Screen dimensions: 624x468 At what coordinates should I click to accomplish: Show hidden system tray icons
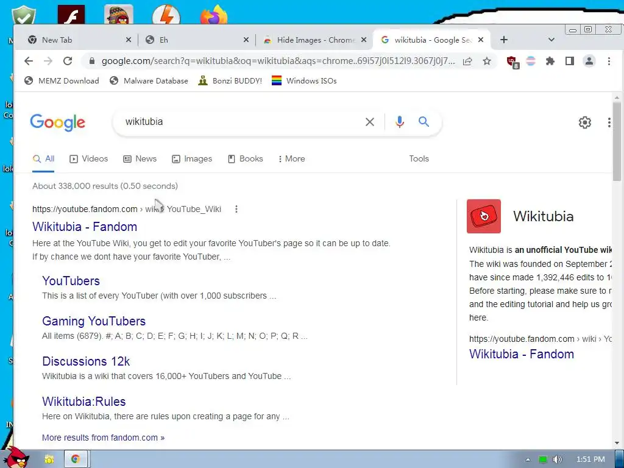point(528,459)
